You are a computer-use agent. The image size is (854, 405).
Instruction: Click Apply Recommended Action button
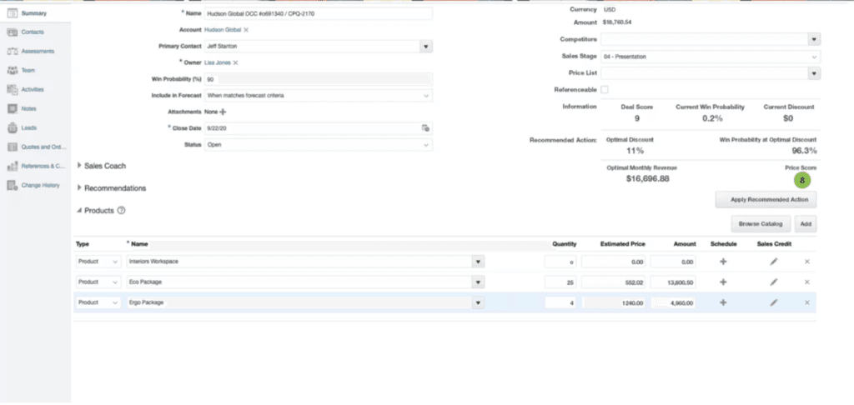tap(766, 200)
